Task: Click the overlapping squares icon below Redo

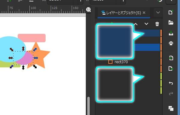Action: 171,108
